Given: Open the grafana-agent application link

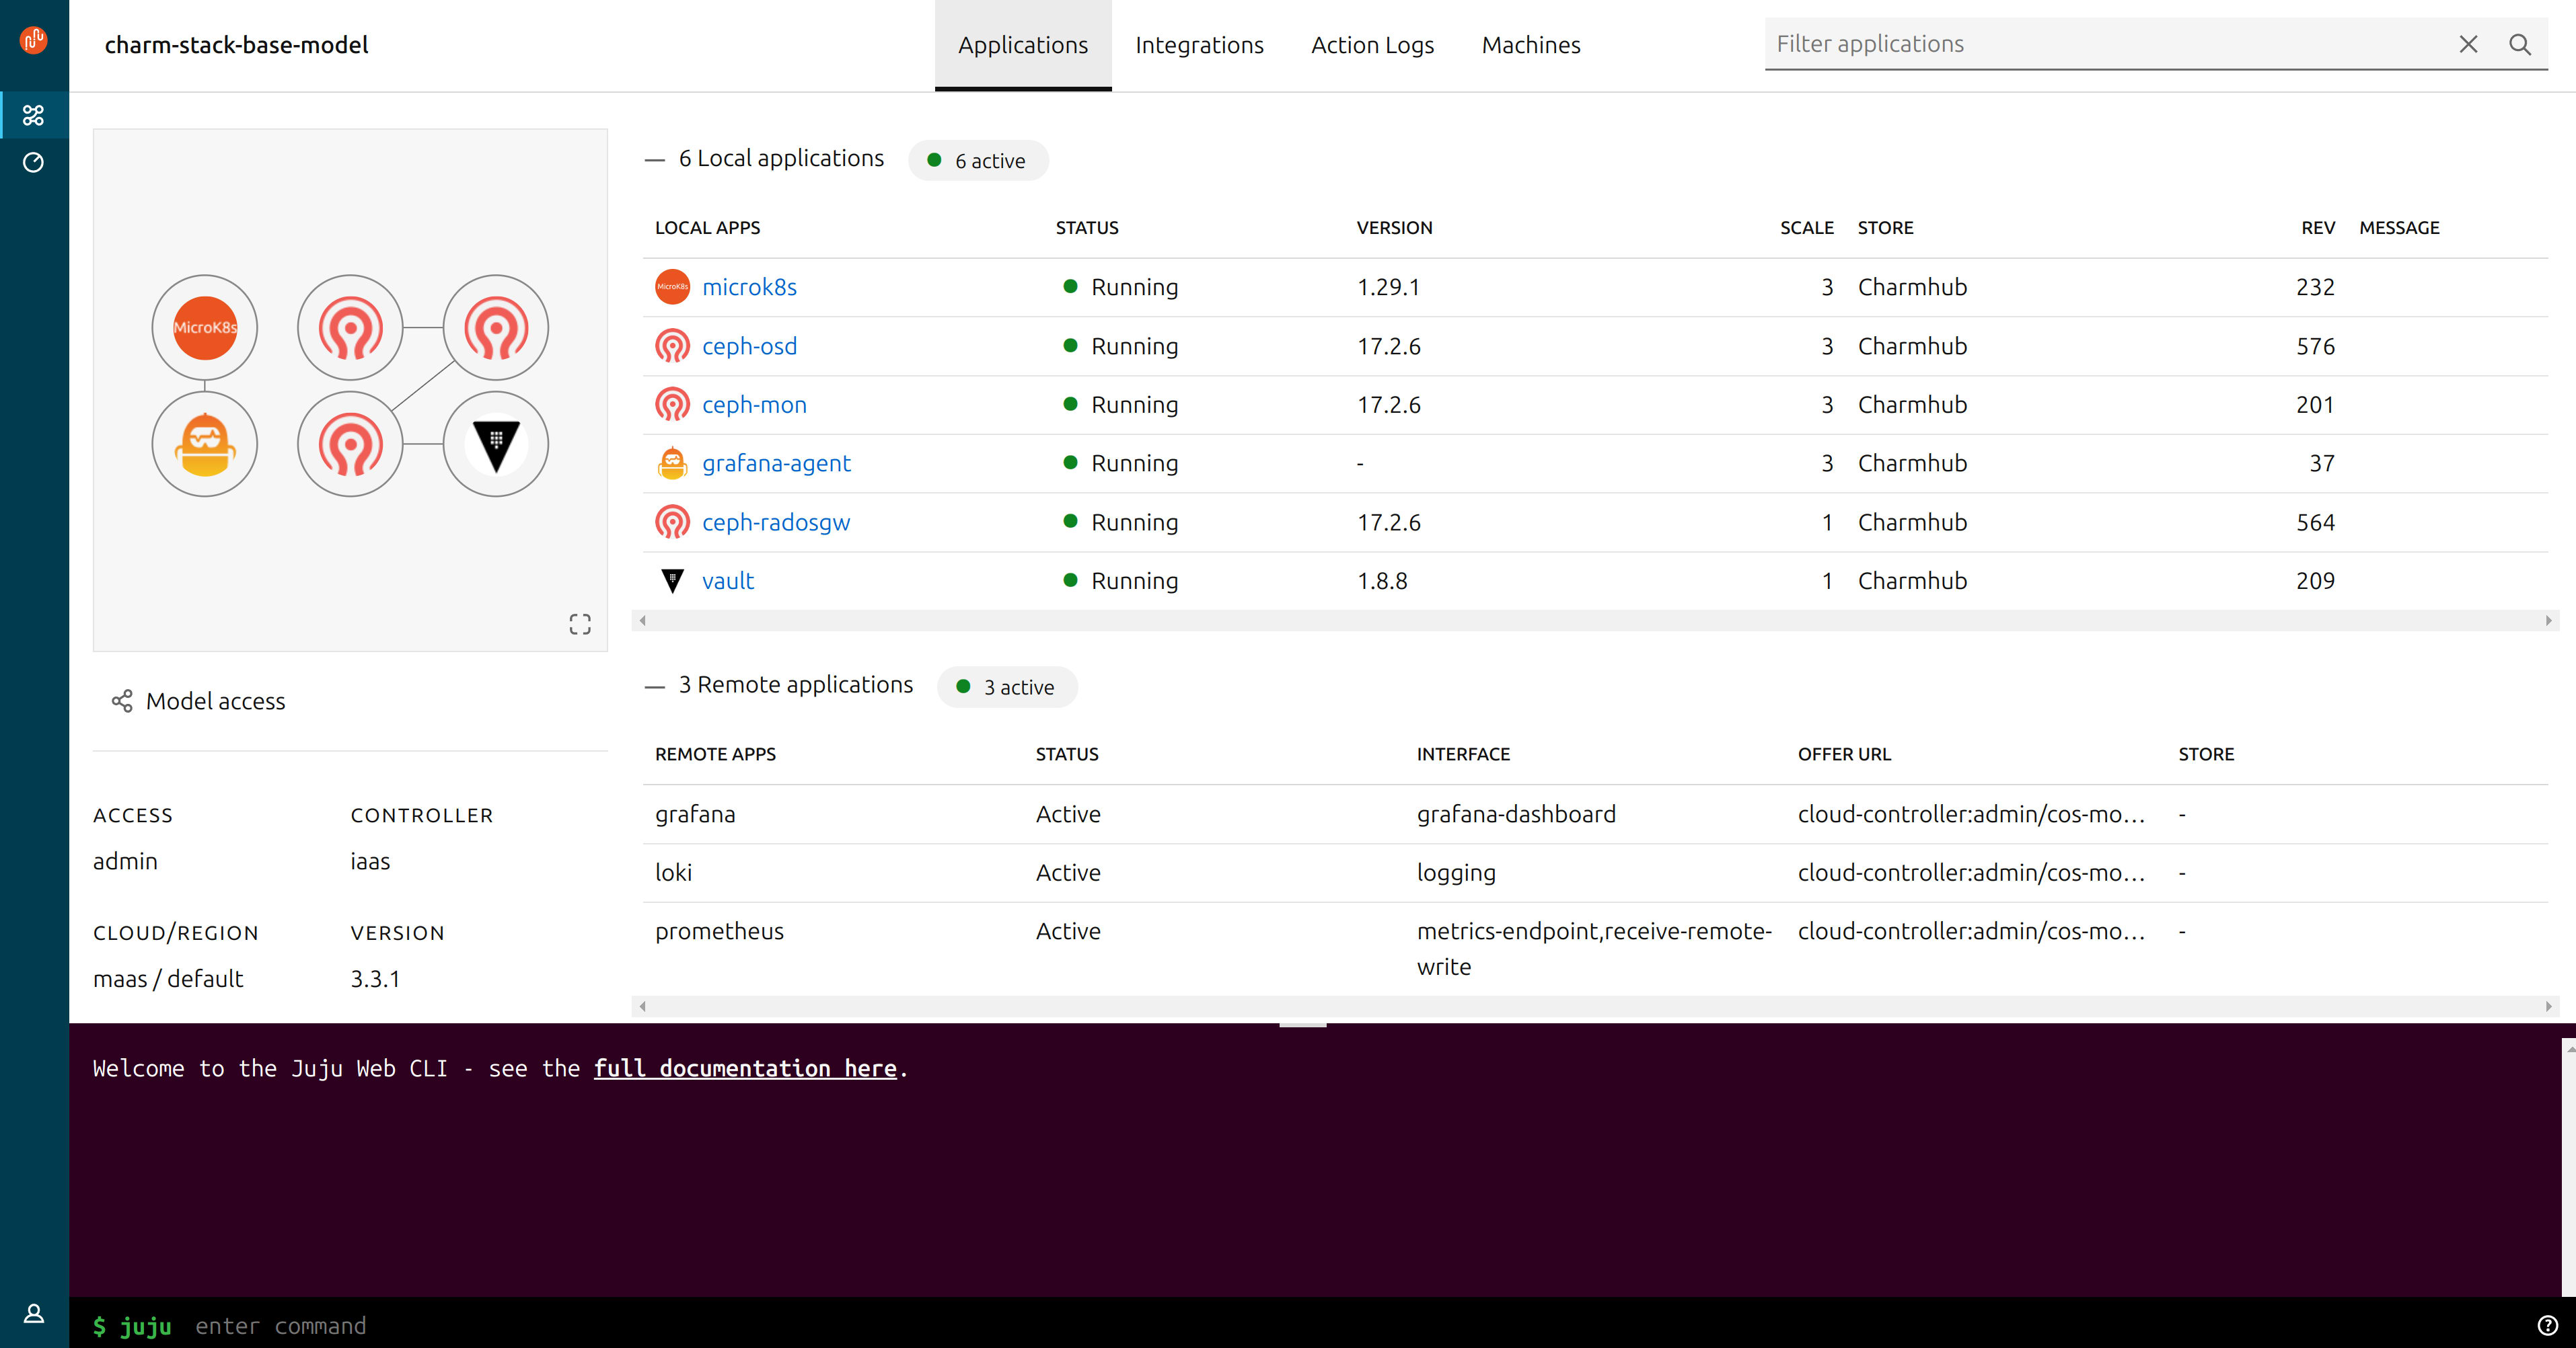Looking at the screenshot, I should pos(776,464).
